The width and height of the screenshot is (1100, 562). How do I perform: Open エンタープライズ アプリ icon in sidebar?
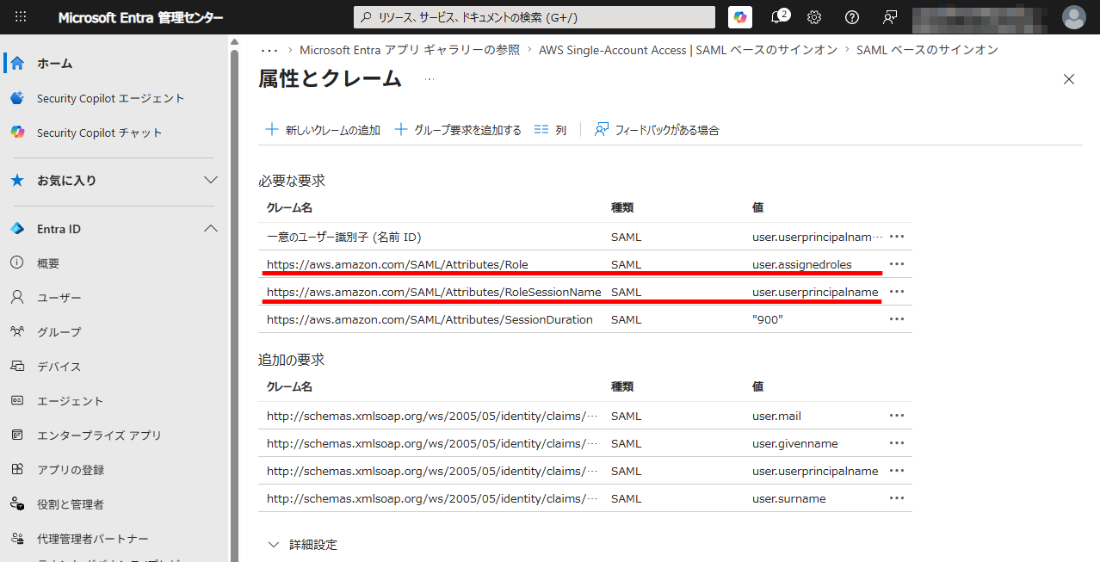click(x=17, y=435)
